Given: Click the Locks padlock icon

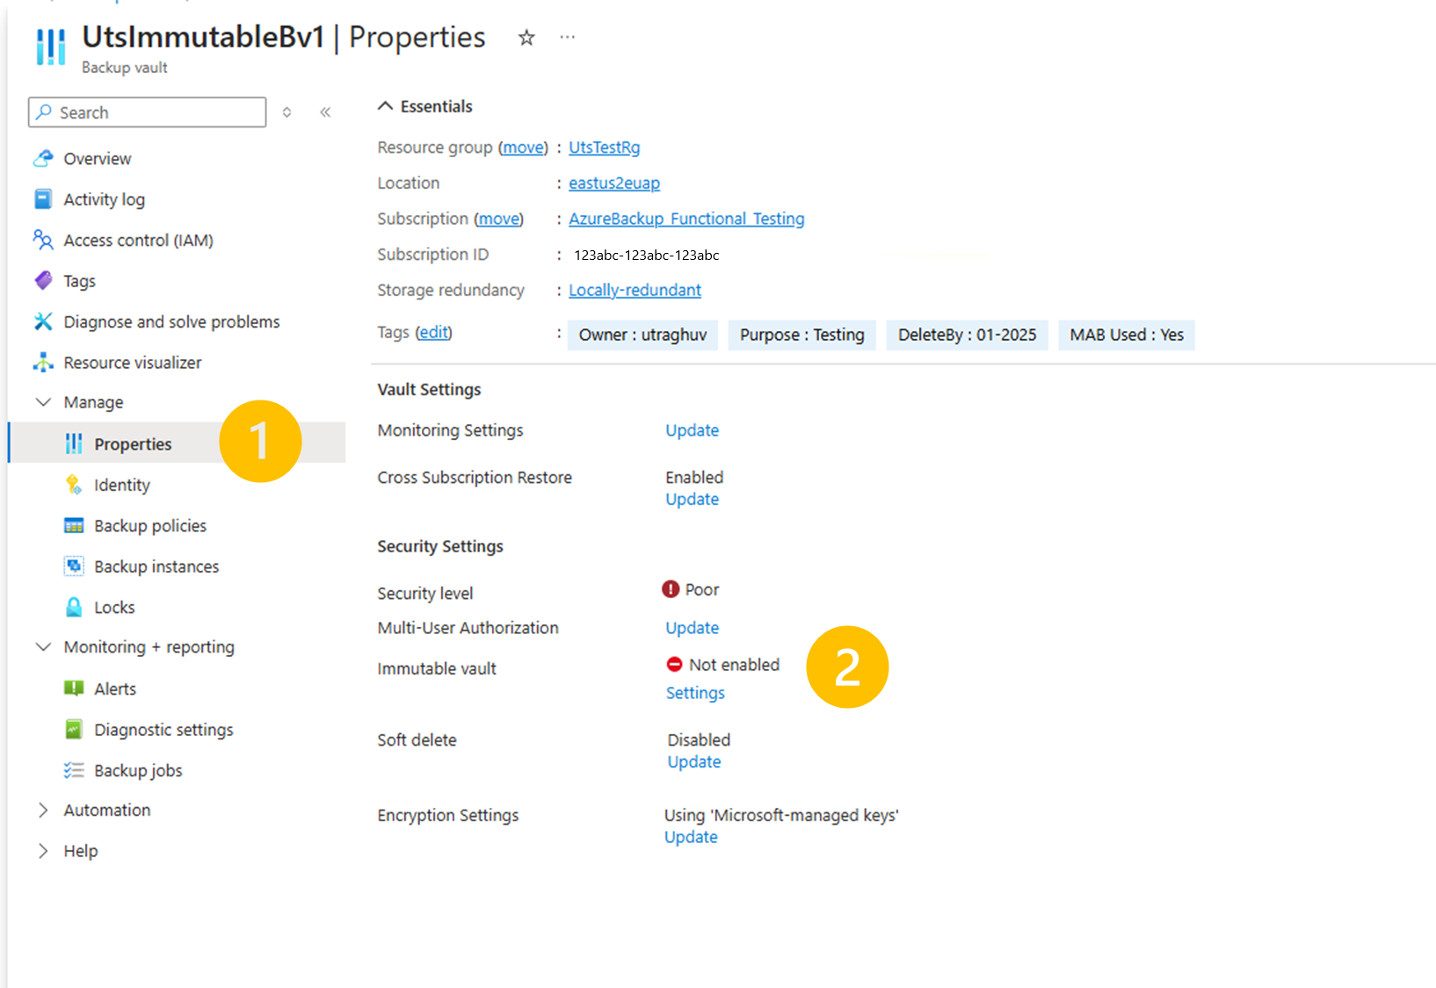Looking at the screenshot, I should [74, 607].
